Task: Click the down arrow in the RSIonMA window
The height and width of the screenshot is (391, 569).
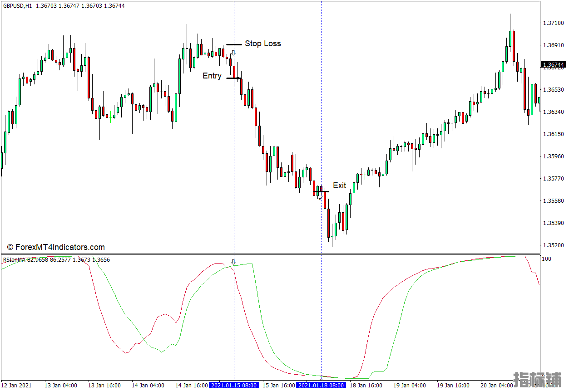Action: coord(233,262)
